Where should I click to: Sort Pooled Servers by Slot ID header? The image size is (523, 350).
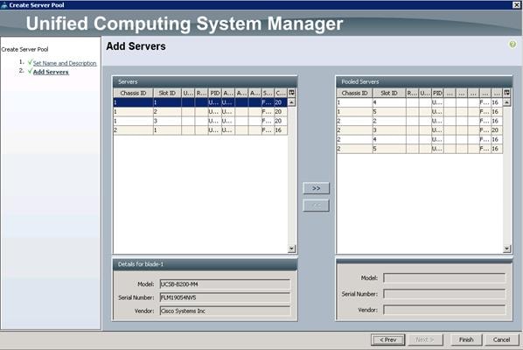point(389,93)
